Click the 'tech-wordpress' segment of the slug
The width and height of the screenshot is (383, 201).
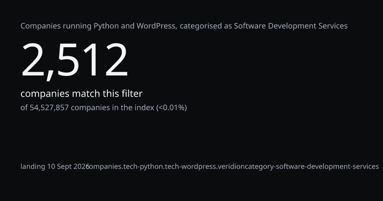pos(191,167)
